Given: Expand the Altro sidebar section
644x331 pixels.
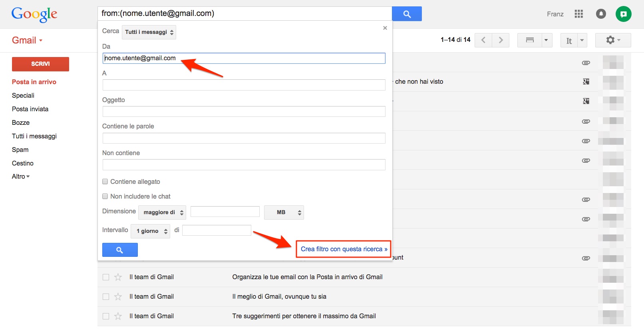Looking at the screenshot, I should click(x=21, y=177).
